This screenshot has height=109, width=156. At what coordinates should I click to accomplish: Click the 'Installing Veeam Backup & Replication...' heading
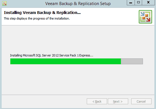point(42,13)
